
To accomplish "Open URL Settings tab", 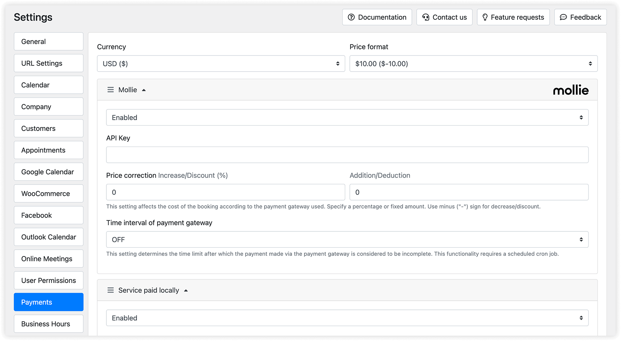I will point(48,63).
